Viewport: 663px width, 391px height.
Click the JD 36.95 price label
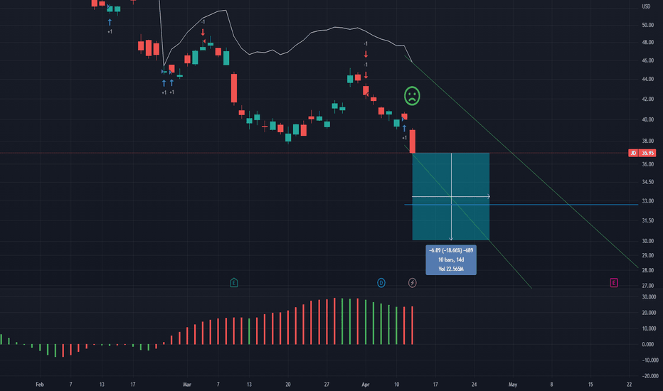(x=642, y=153)
